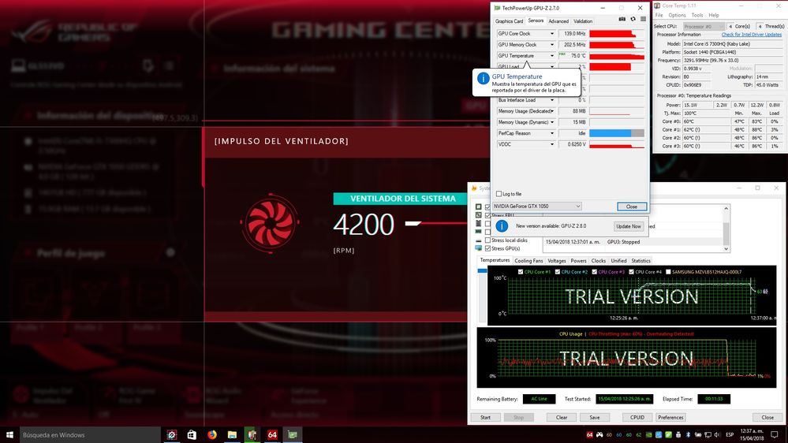Click the disk icon beside Stress local disks

pos(479,240)
